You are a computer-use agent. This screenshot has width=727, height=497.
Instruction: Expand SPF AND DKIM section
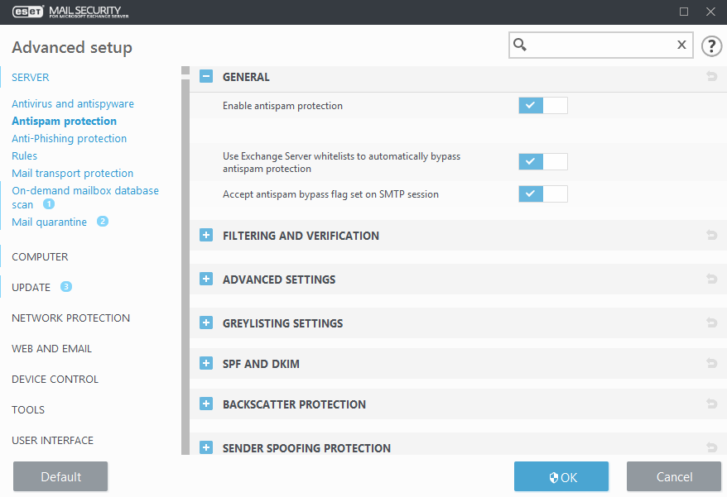(206, 363)
